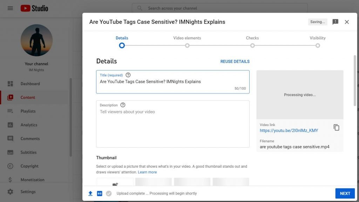Open the Title help question-mark icon
The width and height of the screenshot is (359, 202).
click(x=128, y=75)
